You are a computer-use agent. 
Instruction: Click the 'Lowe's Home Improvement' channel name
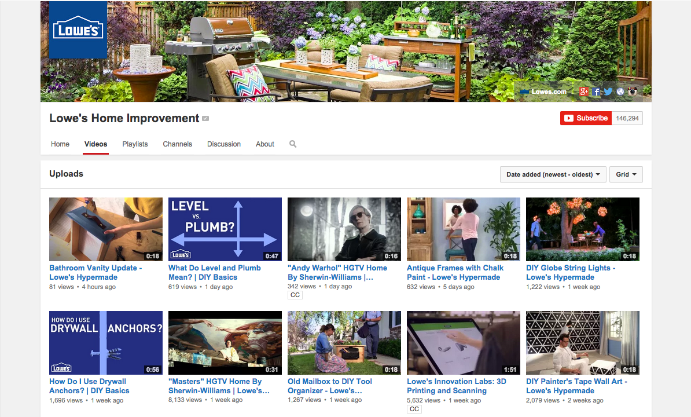[x=124, y=118]
